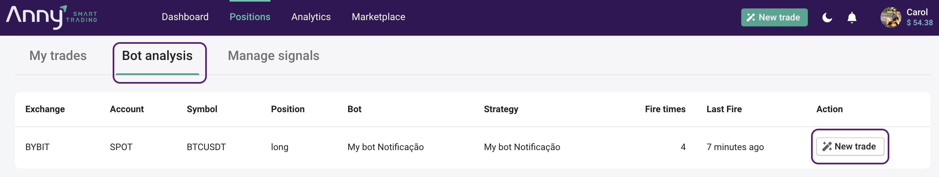
Task: Click the Exchange column header
Action: (x=45, y=109)
